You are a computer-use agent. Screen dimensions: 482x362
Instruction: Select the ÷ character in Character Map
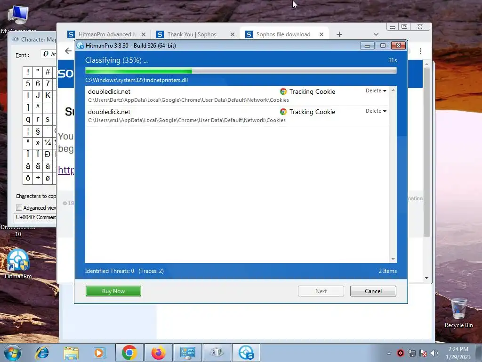coord(38,178)
